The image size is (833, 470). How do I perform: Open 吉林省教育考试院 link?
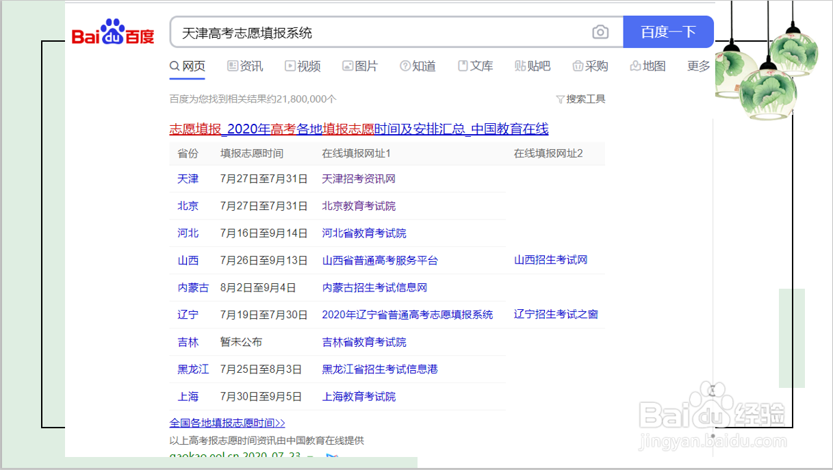click(364, 342)
